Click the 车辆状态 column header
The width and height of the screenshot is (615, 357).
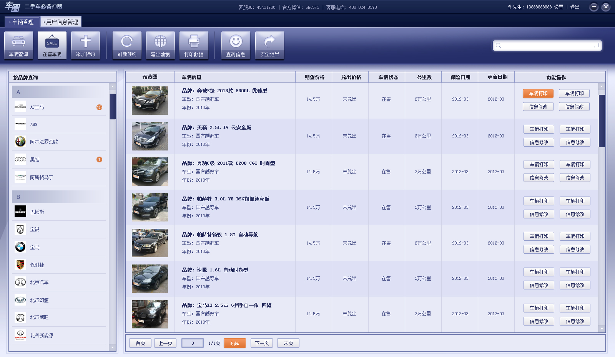388,77
